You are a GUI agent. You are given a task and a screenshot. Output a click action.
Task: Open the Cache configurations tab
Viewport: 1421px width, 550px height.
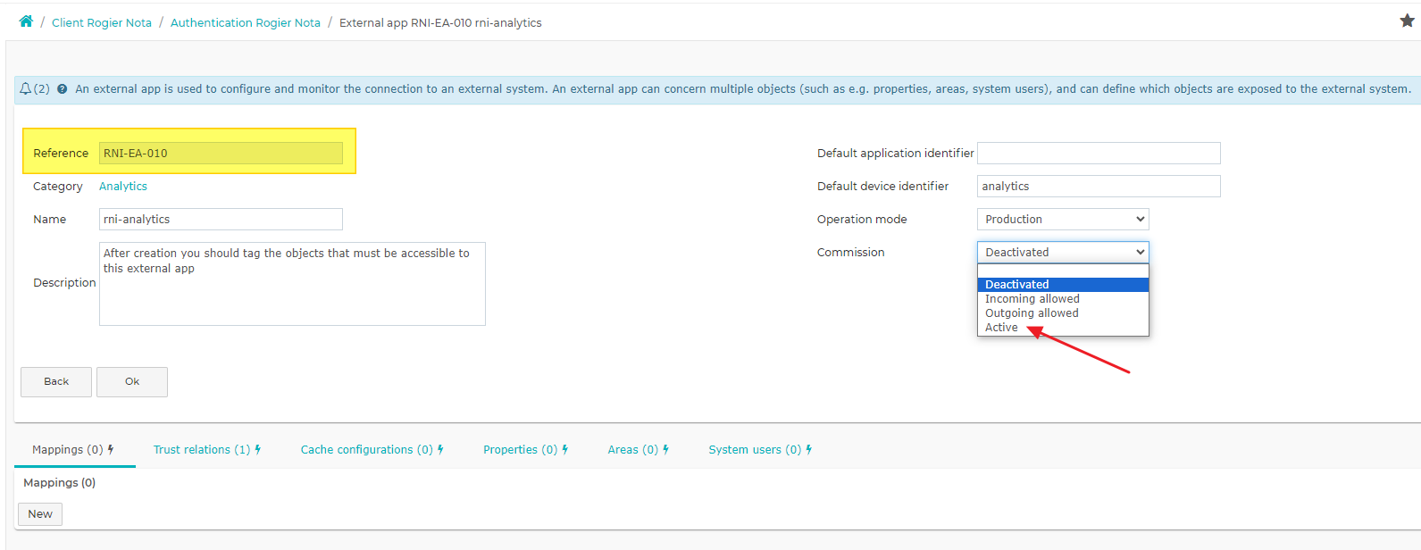372,450
